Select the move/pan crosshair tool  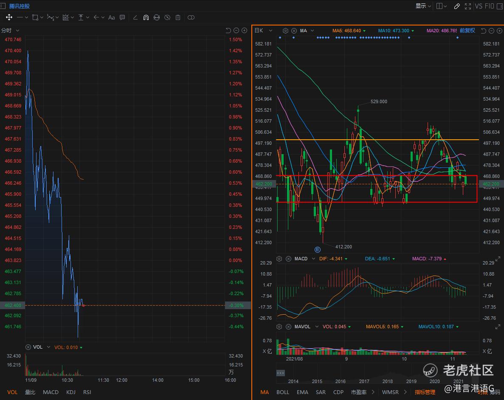click(x=8, y=17)
